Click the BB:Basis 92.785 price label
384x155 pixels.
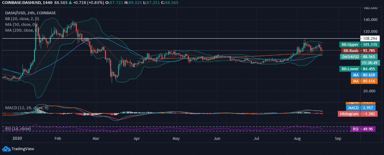tap(359, 51)
